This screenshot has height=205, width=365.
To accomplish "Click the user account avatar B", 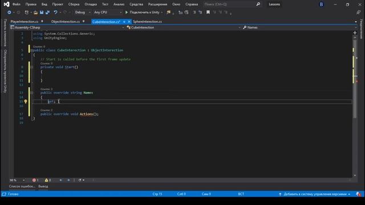I will 322,5.
